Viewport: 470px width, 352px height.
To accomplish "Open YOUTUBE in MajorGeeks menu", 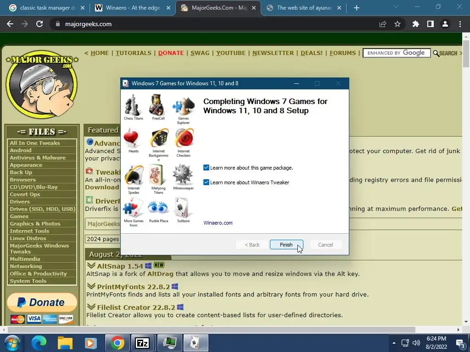I will (x=231, y=53).
